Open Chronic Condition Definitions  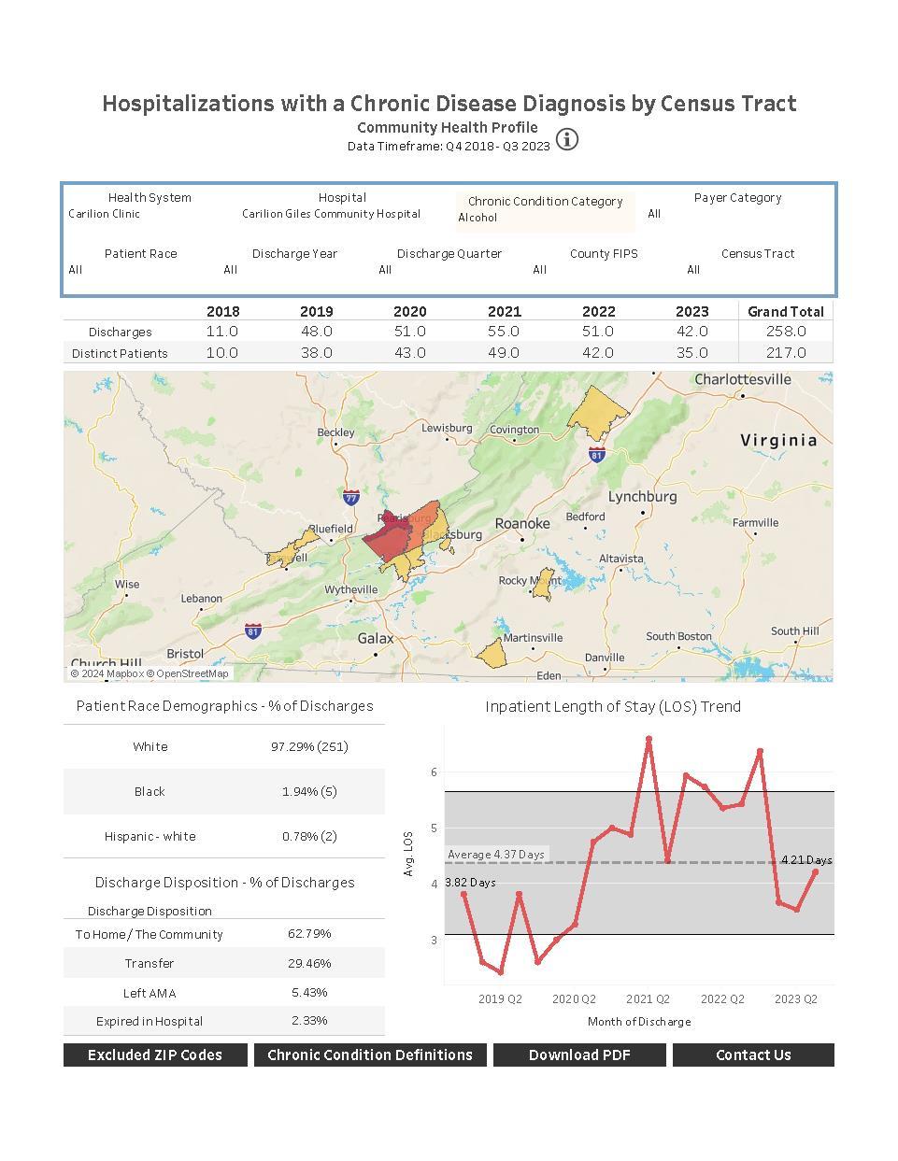pyautogui.click(x=370, y=1055)
